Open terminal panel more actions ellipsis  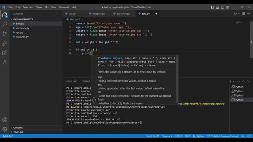pyautogui.click(x=238, y=81)
